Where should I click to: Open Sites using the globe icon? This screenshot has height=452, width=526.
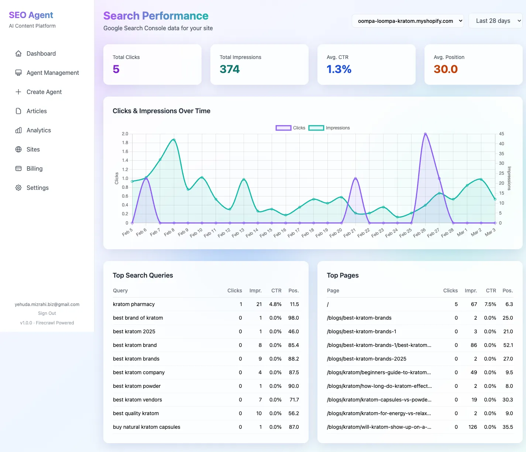(x=18, y=149)
